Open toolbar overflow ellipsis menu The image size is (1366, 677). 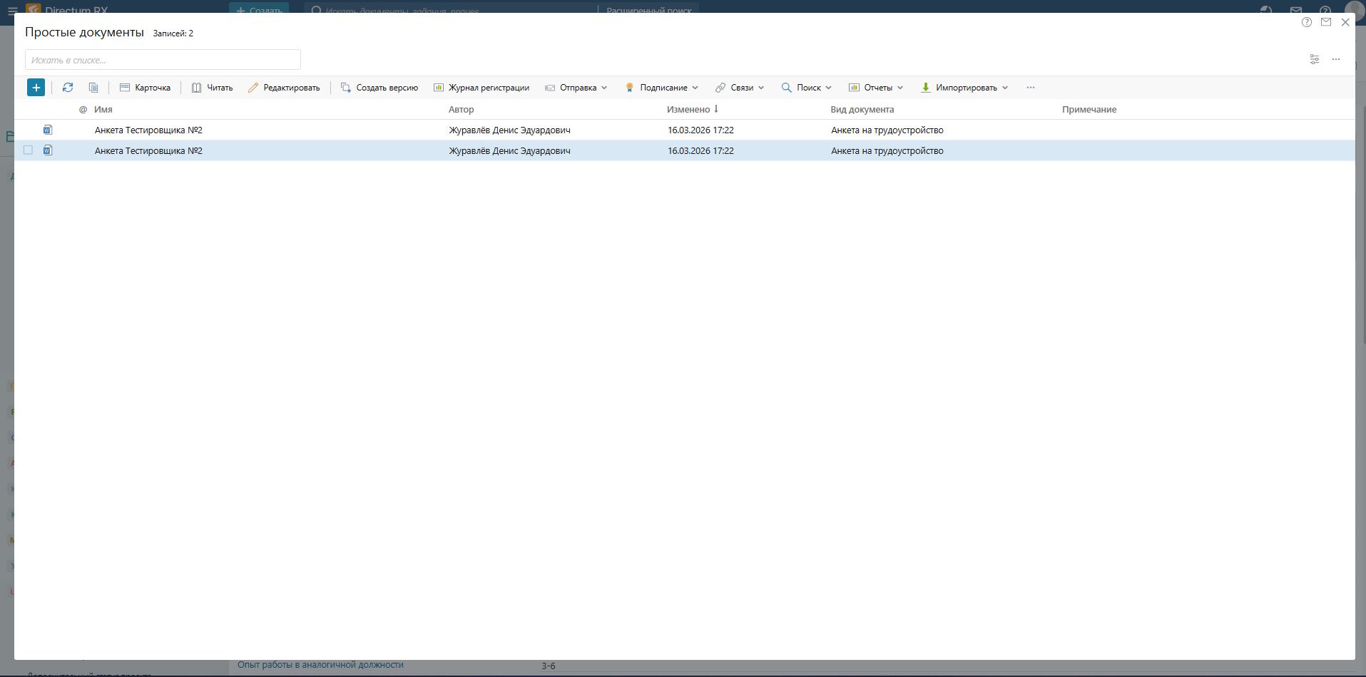(1030, 88)
